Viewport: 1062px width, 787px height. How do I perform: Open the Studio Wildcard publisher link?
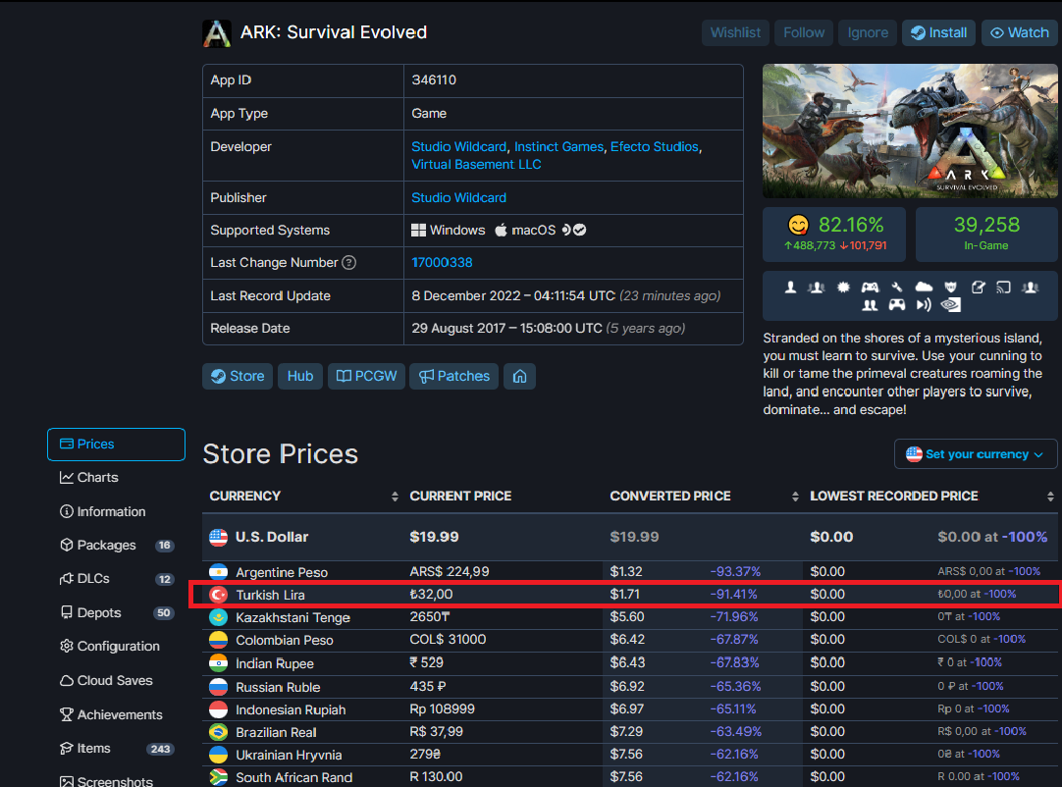click(x=458, y=197)
